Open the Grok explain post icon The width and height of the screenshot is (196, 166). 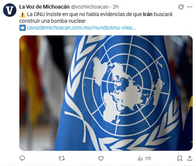coord(181,7)
